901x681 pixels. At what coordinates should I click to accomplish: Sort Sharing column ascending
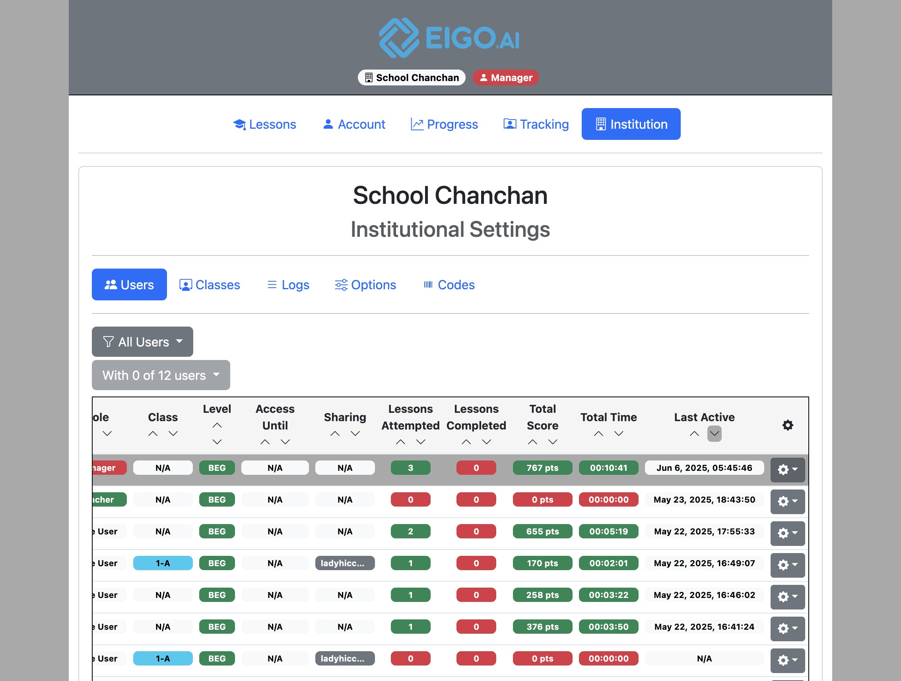coord(335,433)
